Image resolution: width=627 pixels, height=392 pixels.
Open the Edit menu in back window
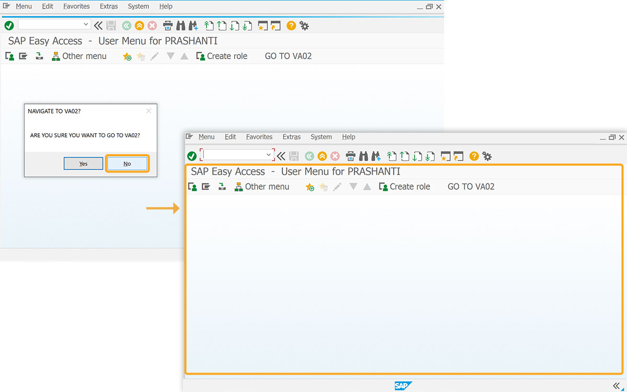click(48, 6)
